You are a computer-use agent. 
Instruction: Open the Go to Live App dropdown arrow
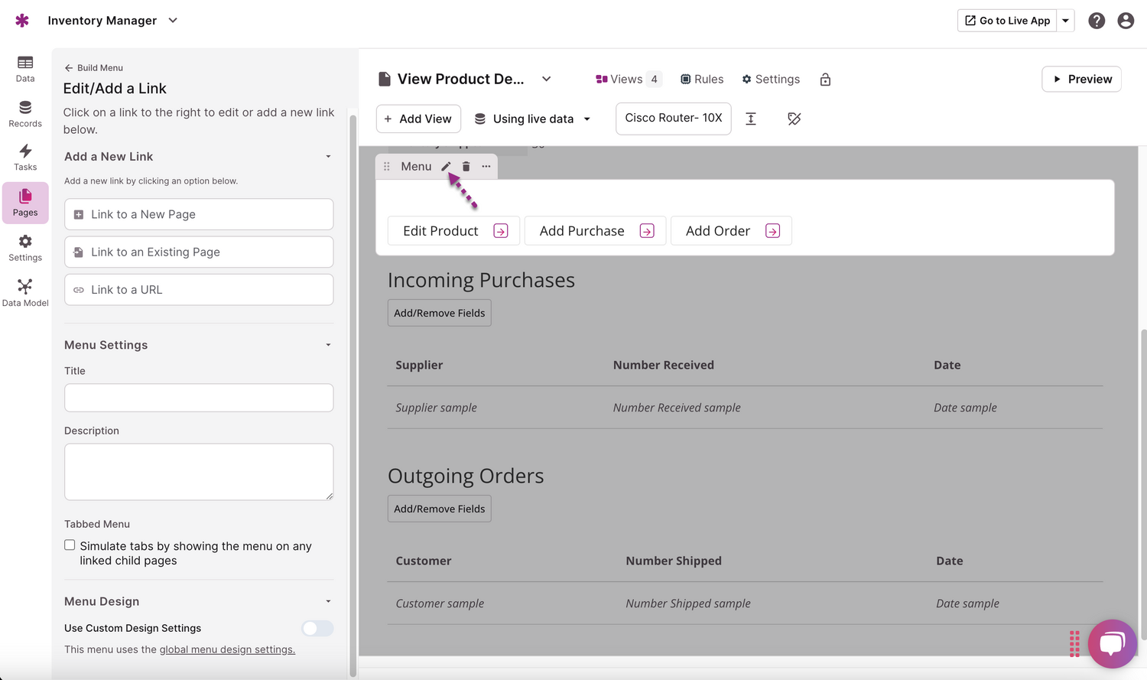click(1065, 21)
